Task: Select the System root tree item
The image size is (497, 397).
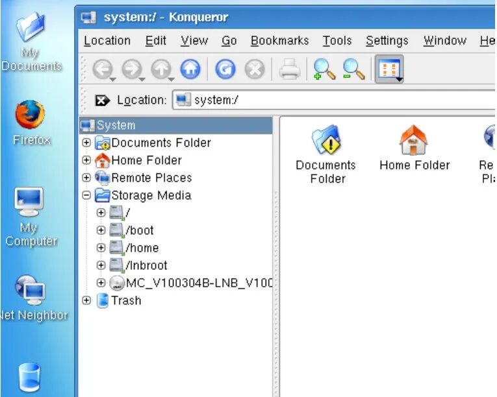Action: tap(176, 125)
